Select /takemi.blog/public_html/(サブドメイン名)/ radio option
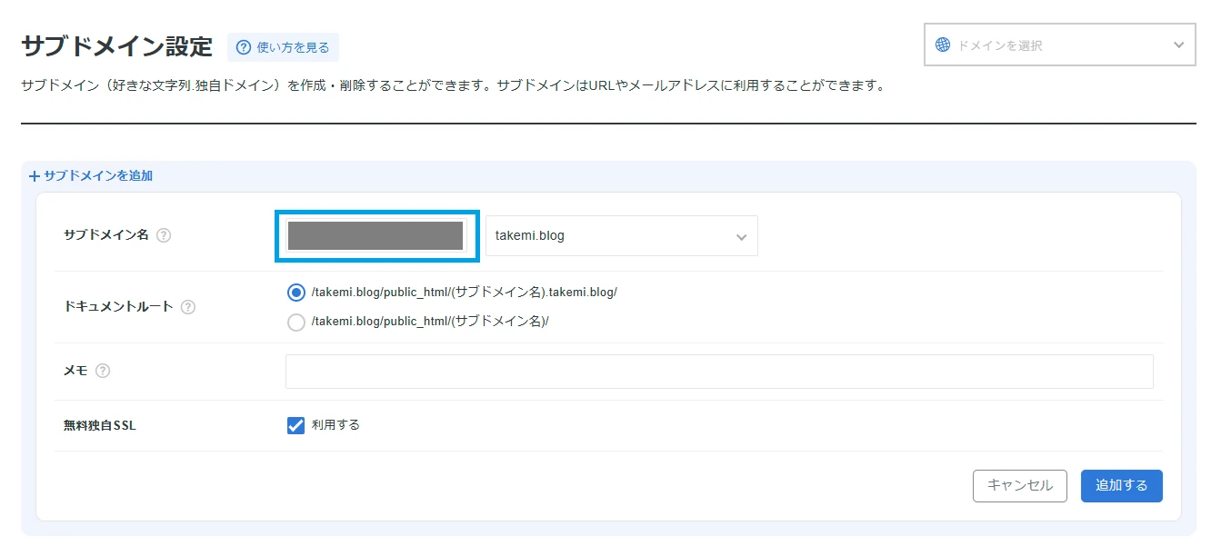This screenshot has height=546, width=1211. click(295, 322)
